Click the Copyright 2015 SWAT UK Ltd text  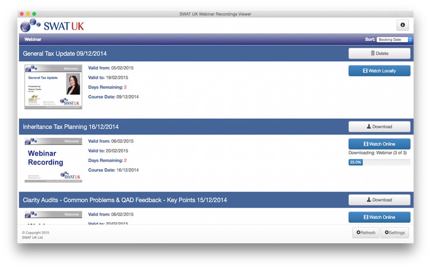[x=36, y=235]
